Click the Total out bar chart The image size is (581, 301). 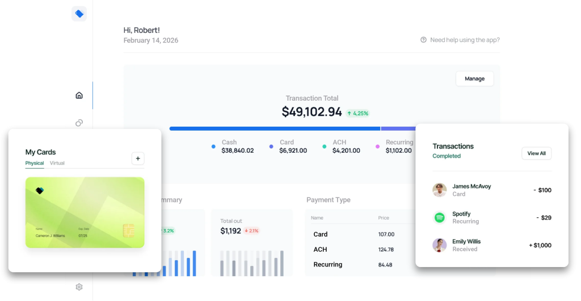point(252,263)
